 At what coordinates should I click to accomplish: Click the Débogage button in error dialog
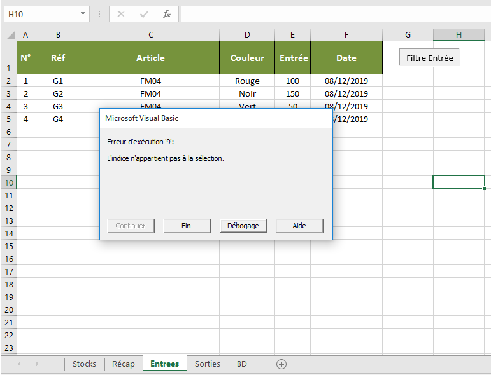point(243,226)
